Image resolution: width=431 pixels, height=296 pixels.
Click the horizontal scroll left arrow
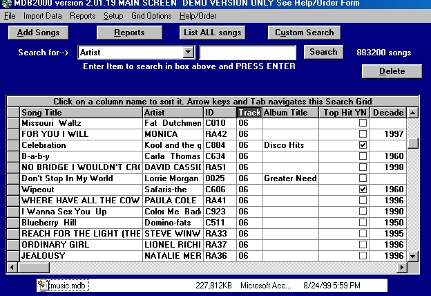pyautogui.click(x=12, y=267)
